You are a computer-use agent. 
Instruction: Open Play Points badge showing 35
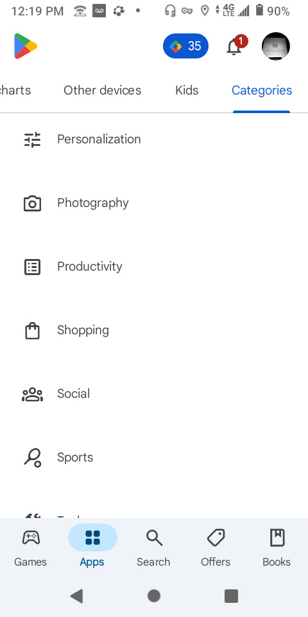(186, 46)
